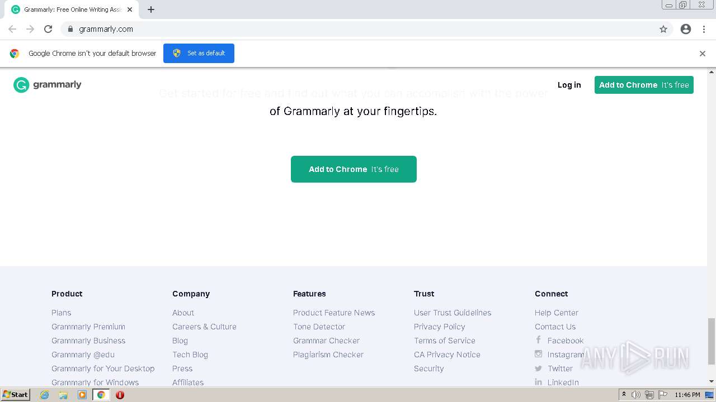Open the Tech Blog link

(x=190, y=355)
